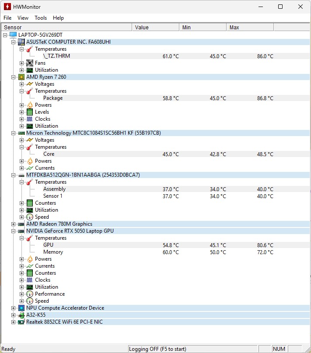Click the thermometer icon under NVIDIA Temperatures
This screenshot has height=353, width=311.
29,238
